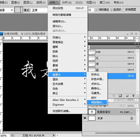140x137 pixels.
Task: Open the 模糊 filter submenu
Action: [68, 47]
